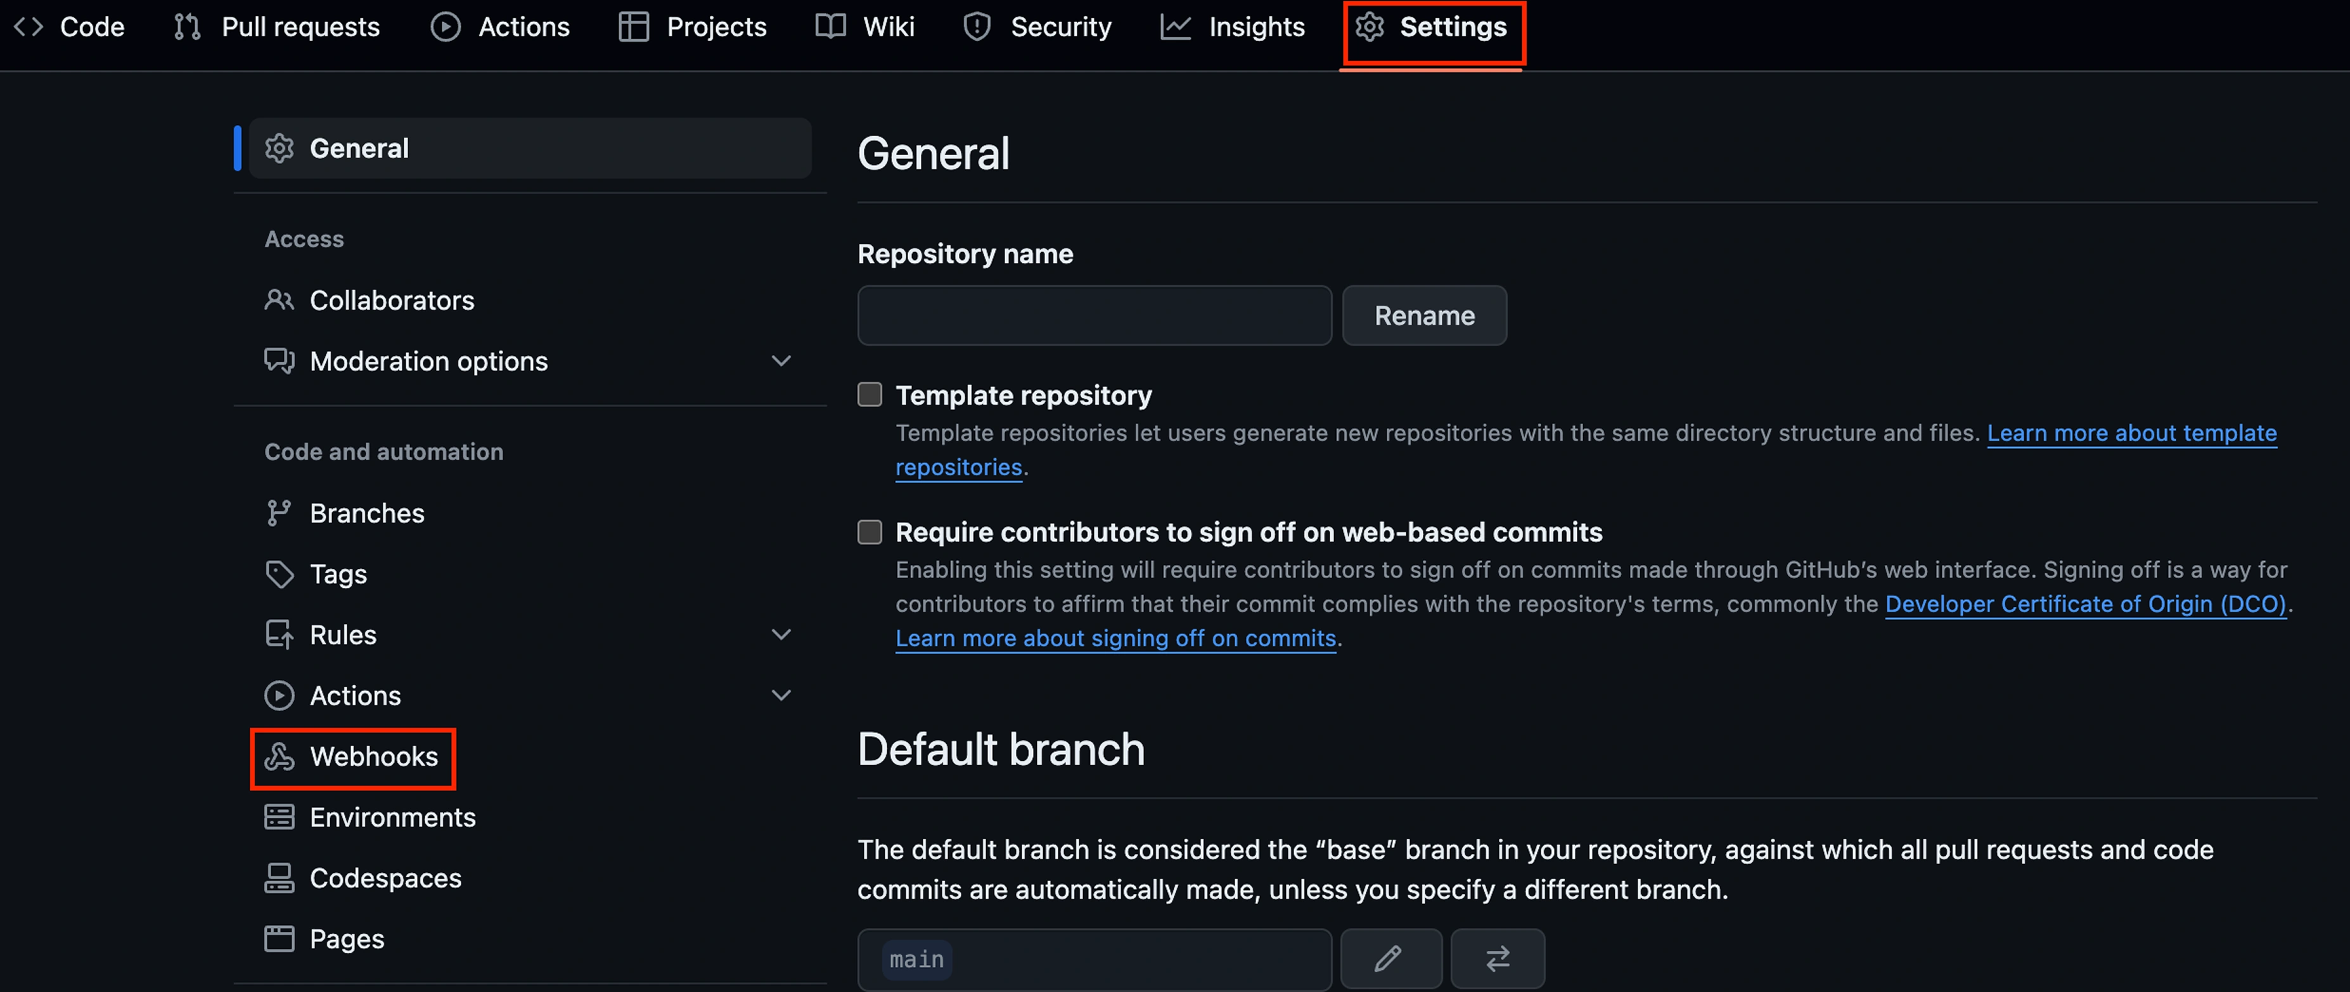Select the Code tab icon
The width and height of the screenshot is (2350, 992).
[x=29, y=27]
